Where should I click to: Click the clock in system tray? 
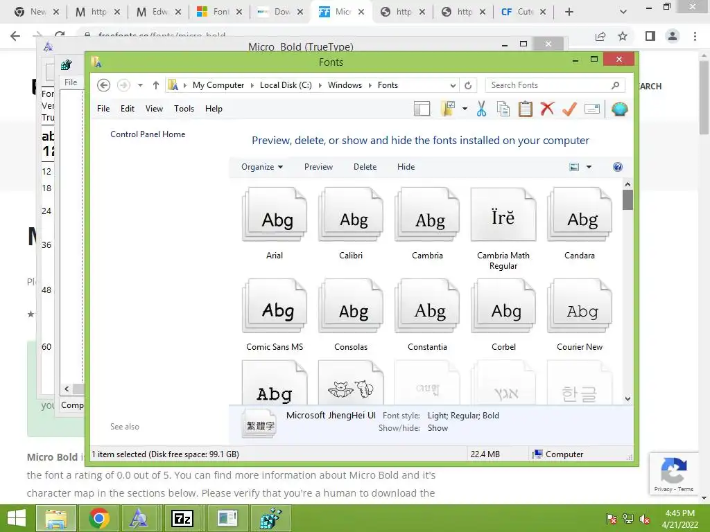pos(679,519)
